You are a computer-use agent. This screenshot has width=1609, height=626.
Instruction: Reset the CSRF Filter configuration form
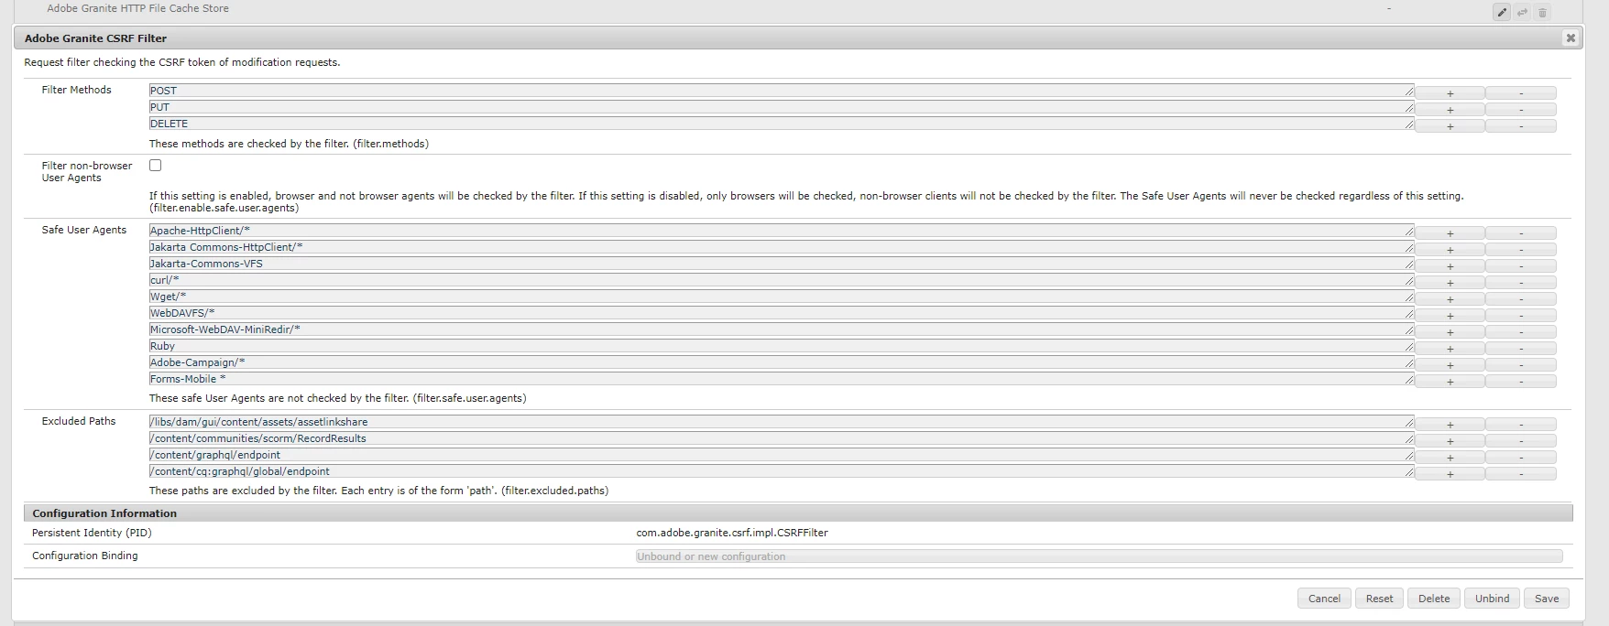pyautogui.click(x=1379, y=599)
